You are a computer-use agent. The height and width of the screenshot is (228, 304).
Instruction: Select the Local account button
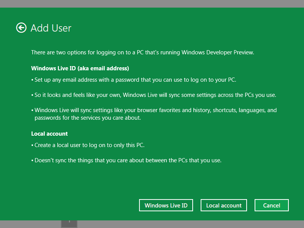point(224,205)
